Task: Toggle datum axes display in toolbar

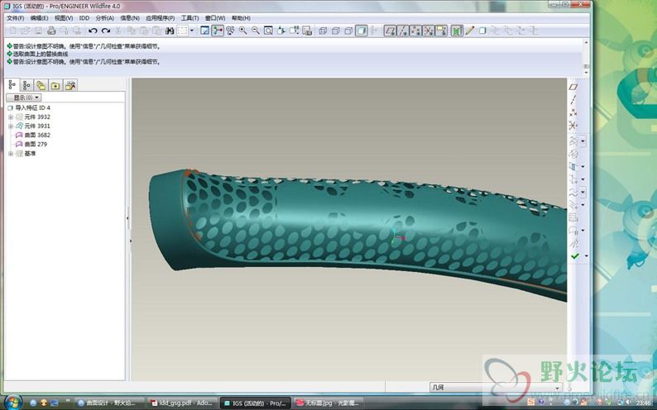Action: coord(403,31)
